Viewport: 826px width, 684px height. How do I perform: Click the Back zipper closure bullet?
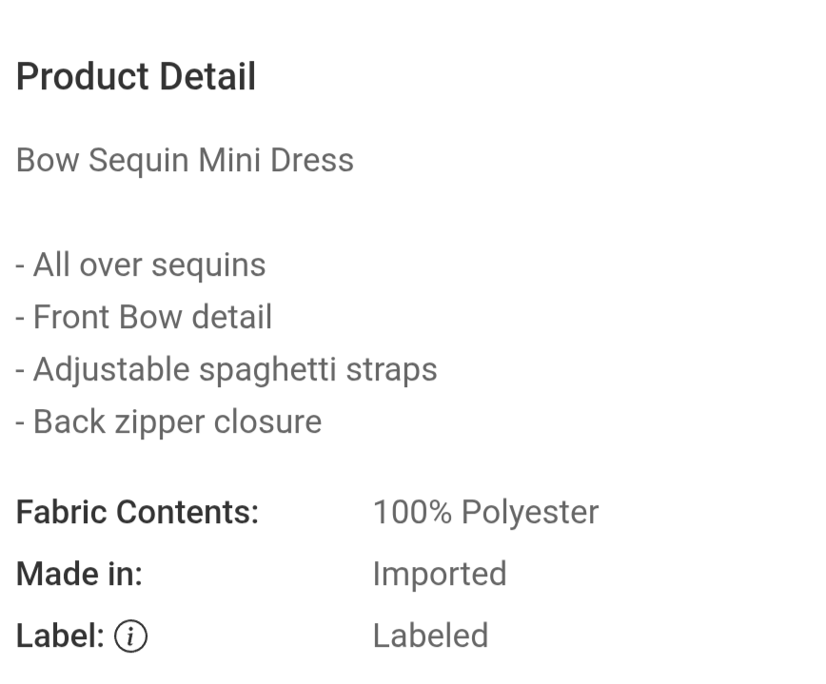coord(168,421)
